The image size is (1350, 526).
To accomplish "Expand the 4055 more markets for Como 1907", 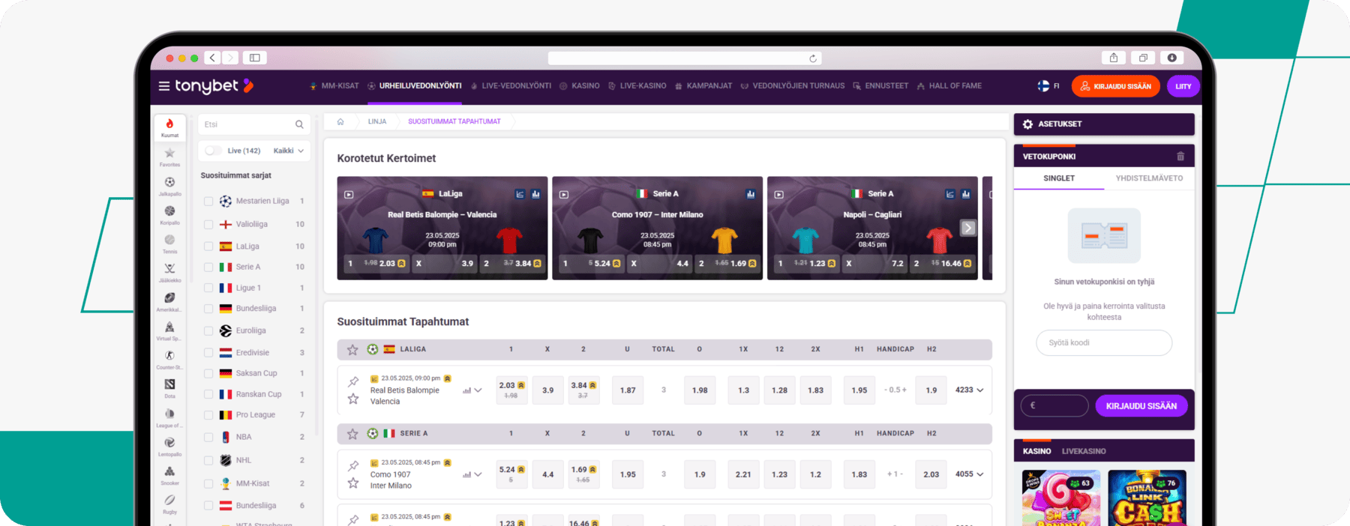I will (969, 474).
